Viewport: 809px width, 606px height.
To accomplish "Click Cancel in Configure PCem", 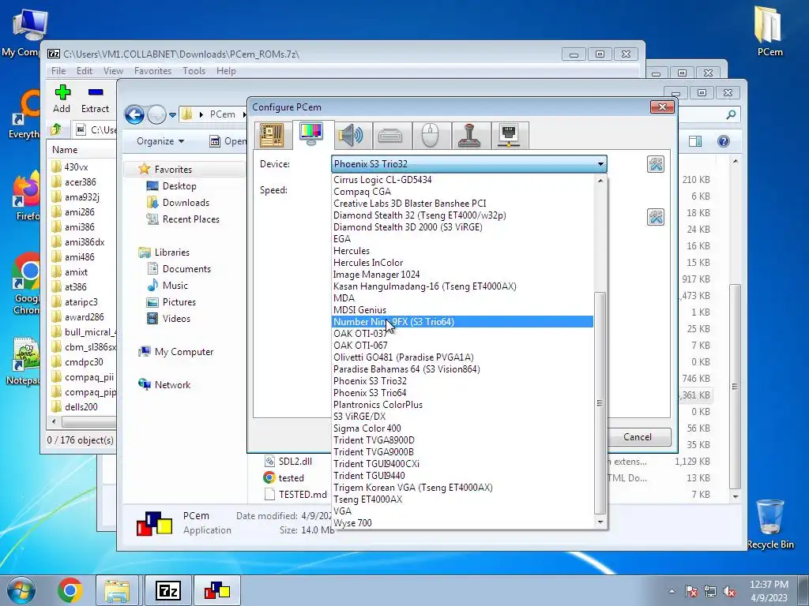I will pos(638,437).
